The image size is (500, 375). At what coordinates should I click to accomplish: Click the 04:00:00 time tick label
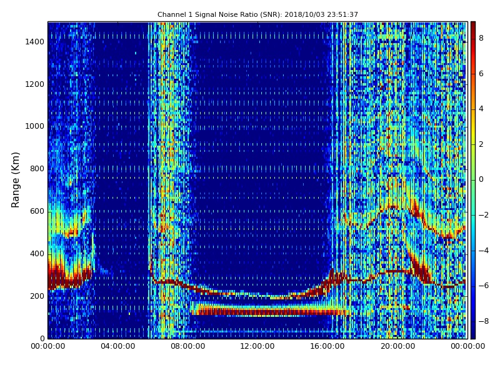(118, 346)
